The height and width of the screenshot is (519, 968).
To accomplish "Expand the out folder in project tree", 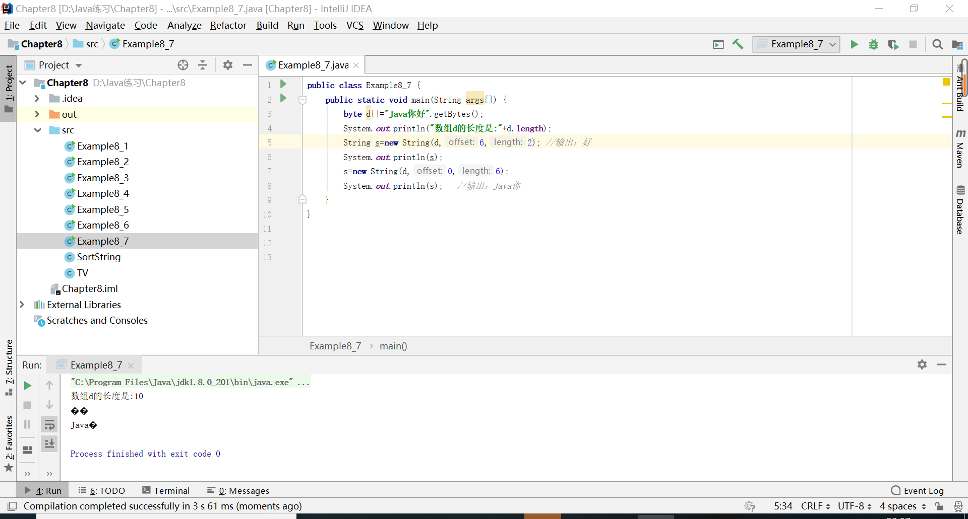I will point(37,114).
